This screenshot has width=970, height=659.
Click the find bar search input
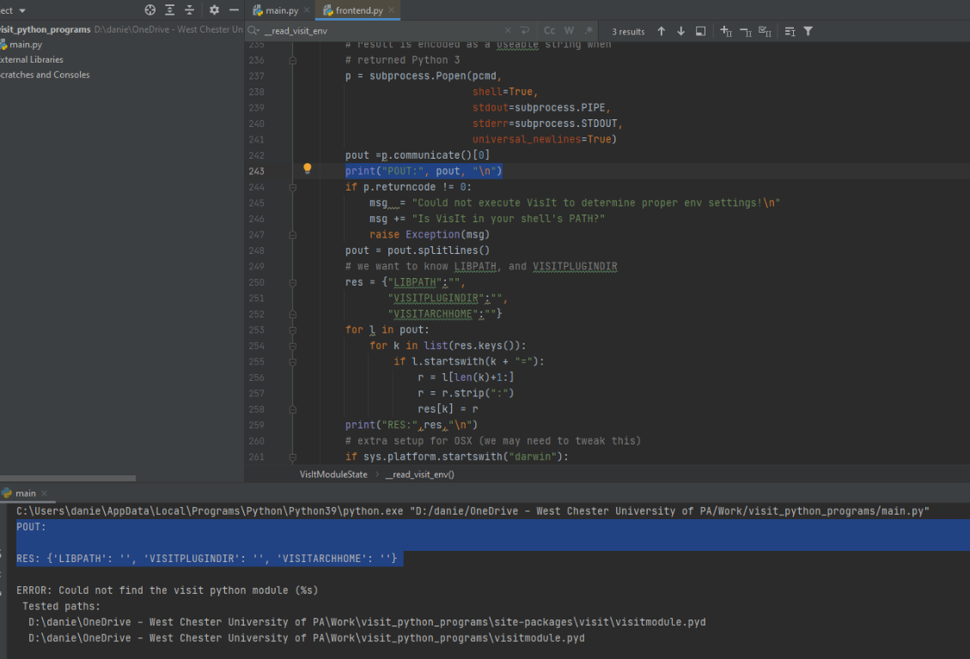(381, 30)
